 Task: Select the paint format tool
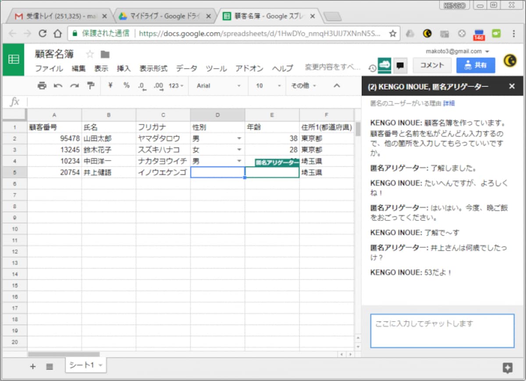pos(91,86)
